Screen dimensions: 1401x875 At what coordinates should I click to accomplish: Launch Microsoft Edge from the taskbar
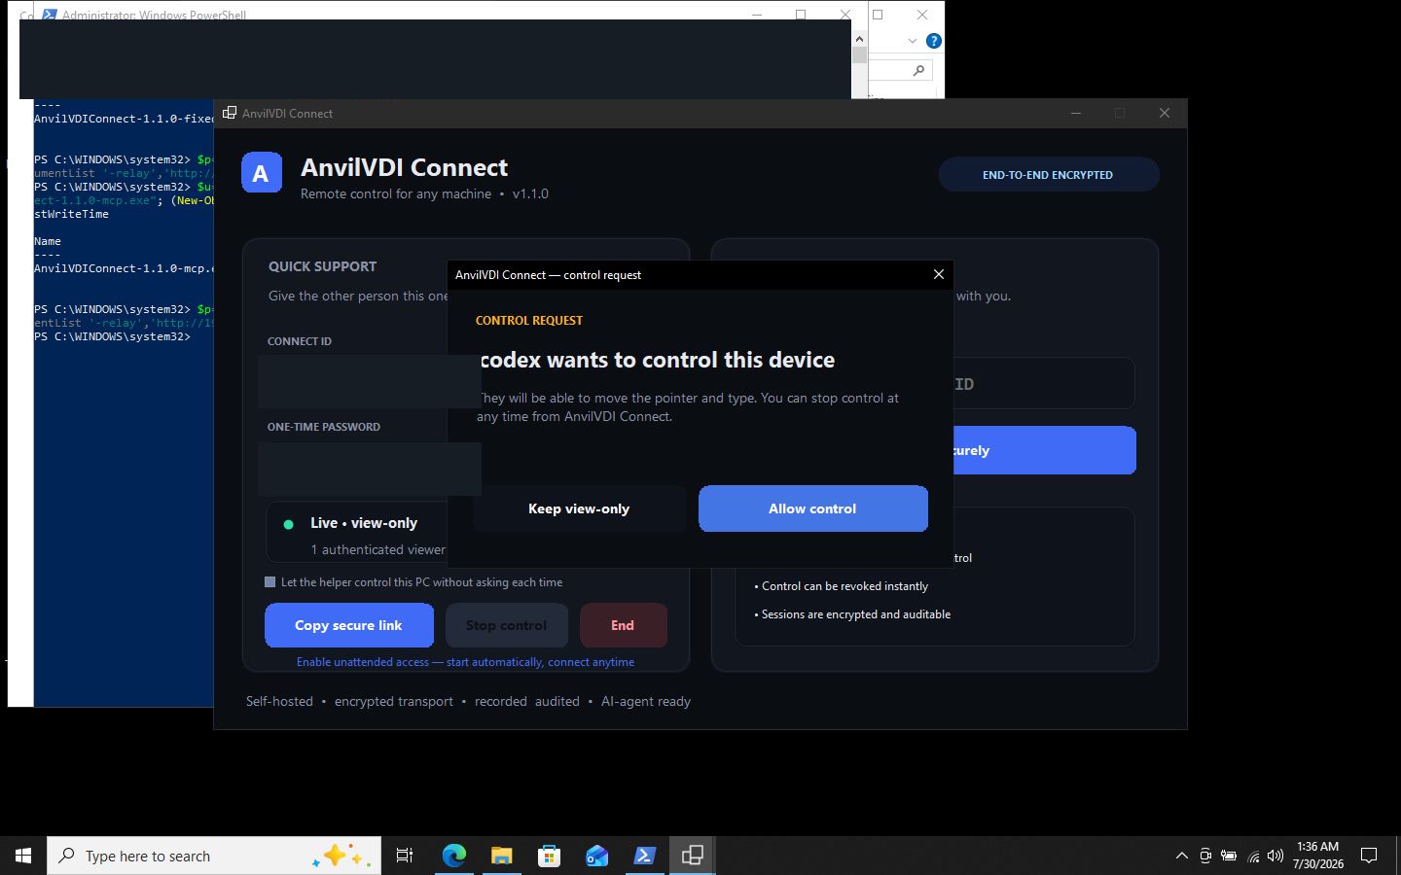click(454, 856)
